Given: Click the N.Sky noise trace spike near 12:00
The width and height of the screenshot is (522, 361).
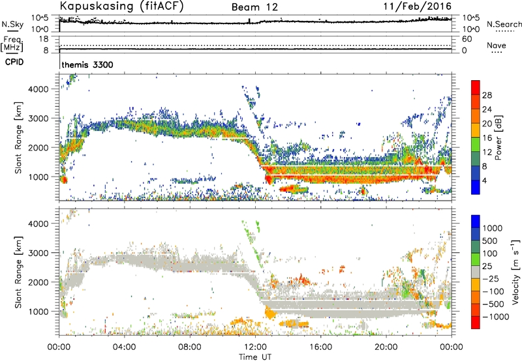Looking at the screenshot, I should [249, 21].
